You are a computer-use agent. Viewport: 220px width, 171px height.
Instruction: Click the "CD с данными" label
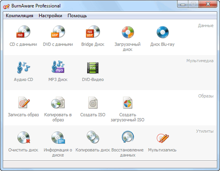point(23,44)
